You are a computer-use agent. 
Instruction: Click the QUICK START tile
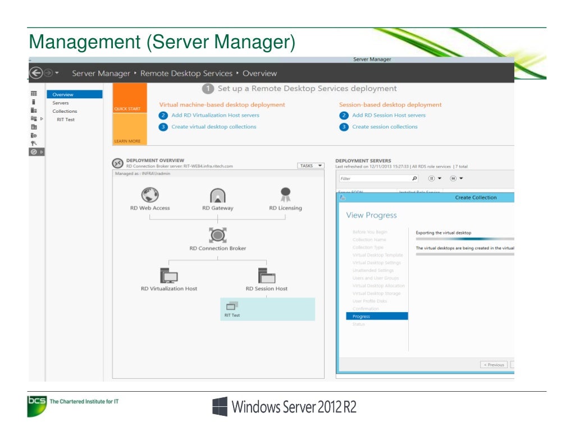tap(130, 98)
